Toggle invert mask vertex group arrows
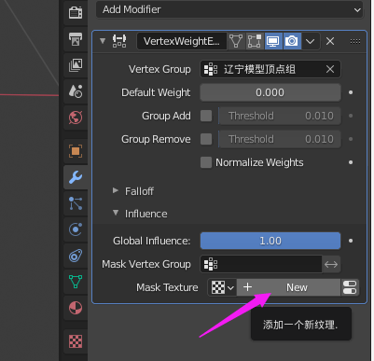This screenshot has height=361, width=374. [331, 264]
